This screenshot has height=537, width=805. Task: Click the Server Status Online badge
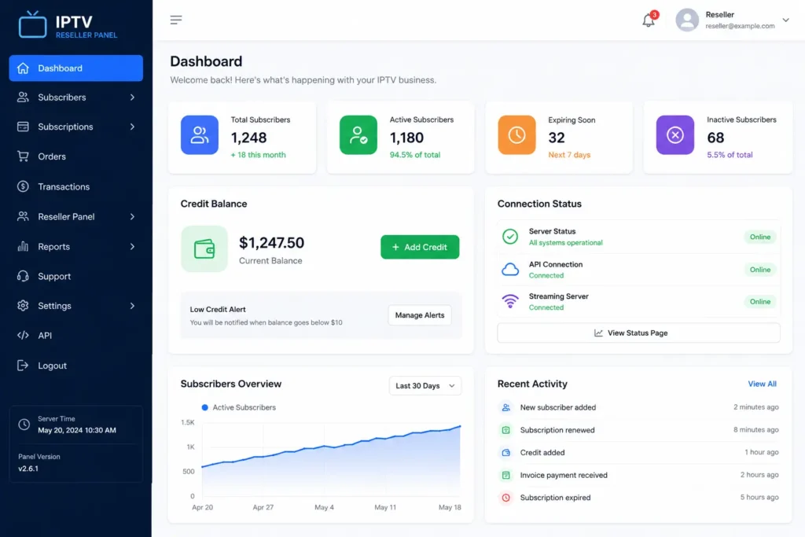(x=760, y=237)
